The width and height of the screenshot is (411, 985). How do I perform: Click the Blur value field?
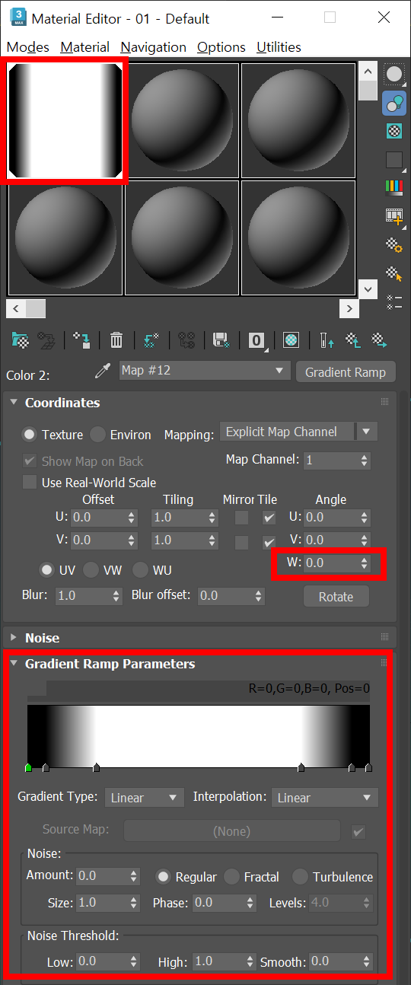tap(81, 595)
